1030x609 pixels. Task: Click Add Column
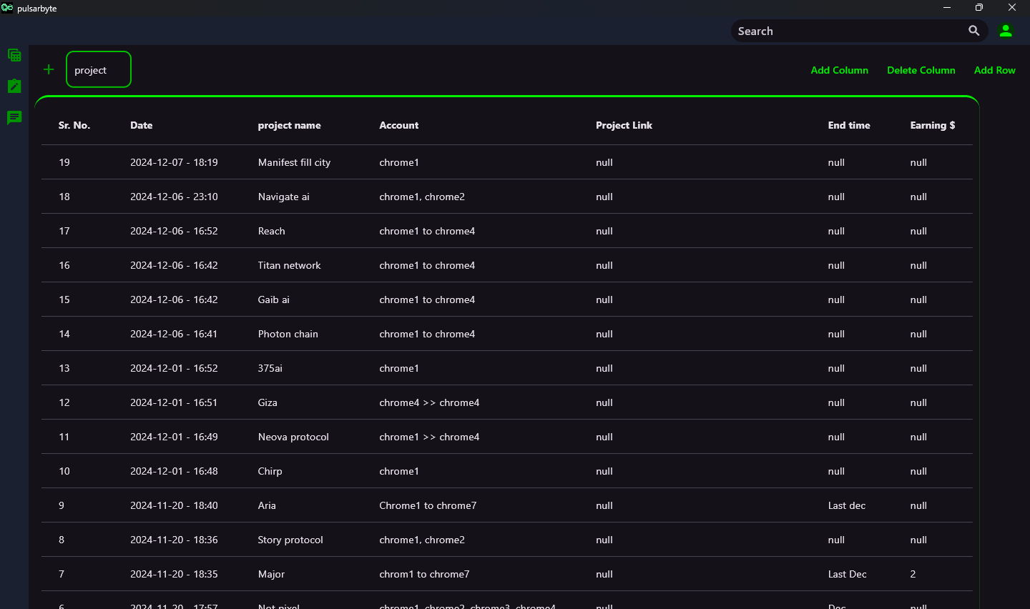point(840,70)
